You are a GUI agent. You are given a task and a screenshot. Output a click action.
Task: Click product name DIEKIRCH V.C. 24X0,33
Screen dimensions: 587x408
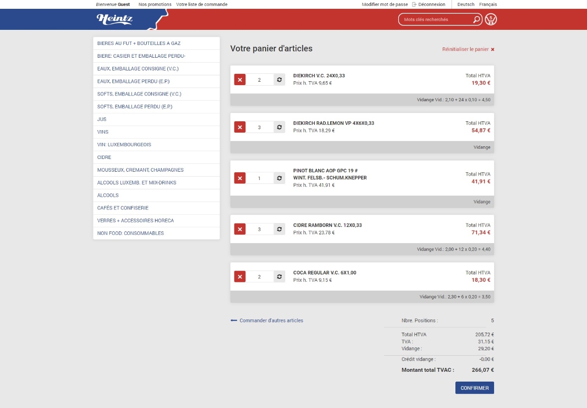coord(319,76)
